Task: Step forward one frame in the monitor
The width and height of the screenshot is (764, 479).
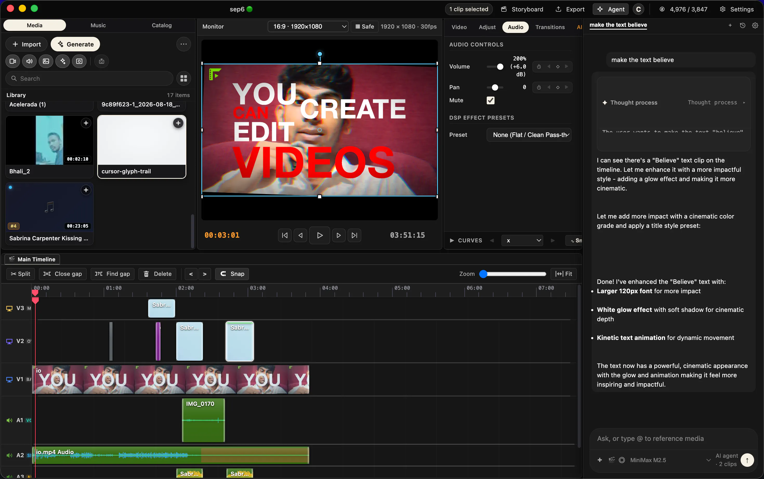Action: 339,235
